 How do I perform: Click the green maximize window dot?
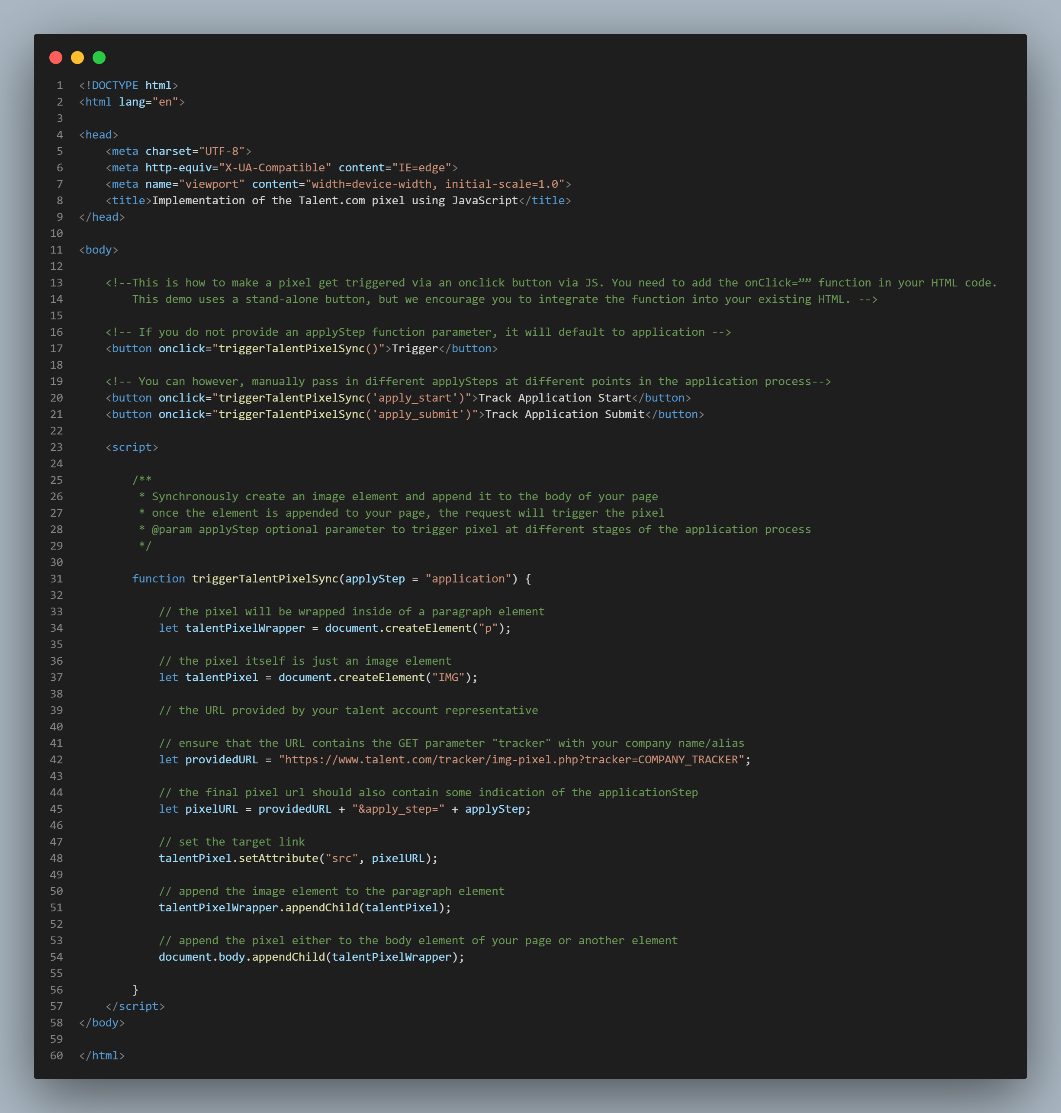99,58
